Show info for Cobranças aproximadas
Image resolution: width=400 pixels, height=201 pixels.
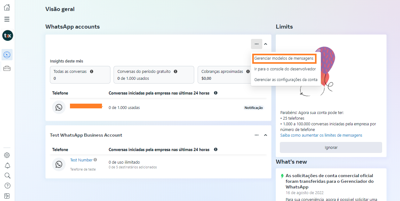248,72
